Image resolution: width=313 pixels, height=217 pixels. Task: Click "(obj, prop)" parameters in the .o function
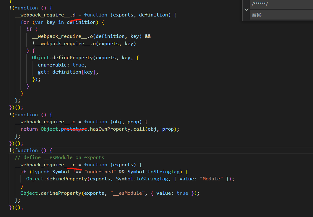(126, 122)
